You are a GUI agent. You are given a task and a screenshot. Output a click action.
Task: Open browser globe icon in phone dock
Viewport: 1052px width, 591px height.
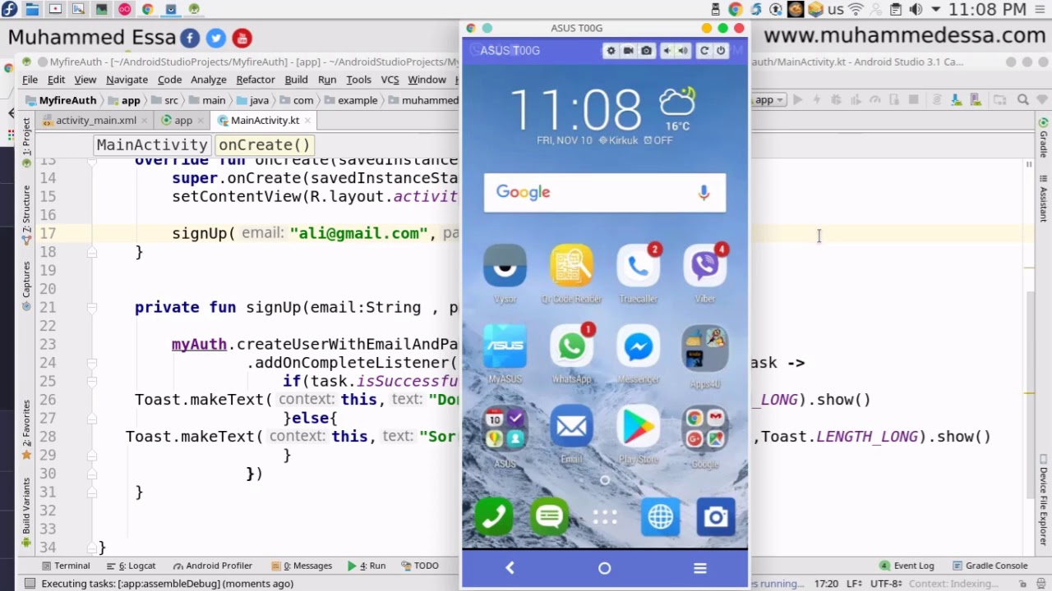(661, 516)
